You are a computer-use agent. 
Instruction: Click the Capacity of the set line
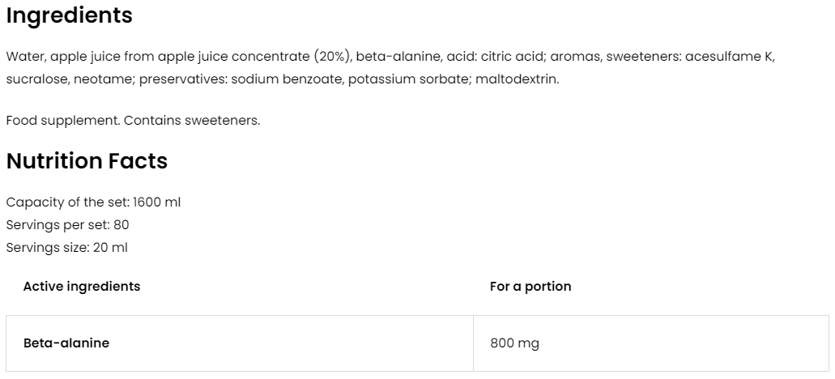pos(93,202)
